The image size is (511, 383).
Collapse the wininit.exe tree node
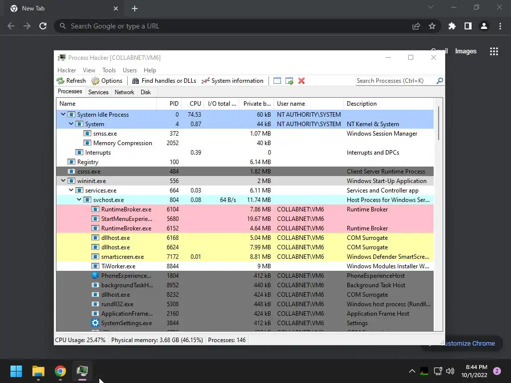point(63,181)
